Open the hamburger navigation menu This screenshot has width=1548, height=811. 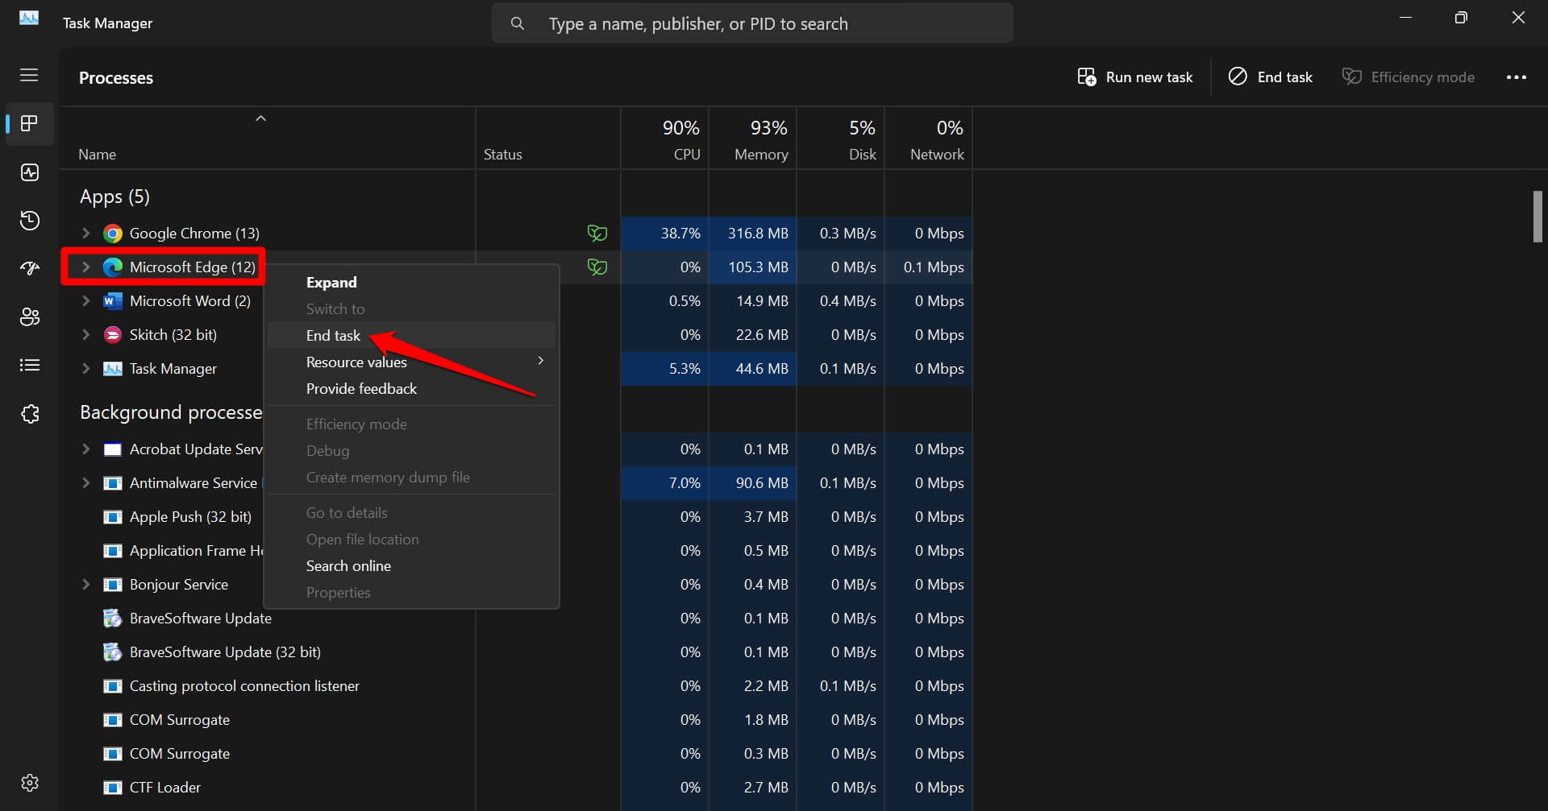point(29,75)
